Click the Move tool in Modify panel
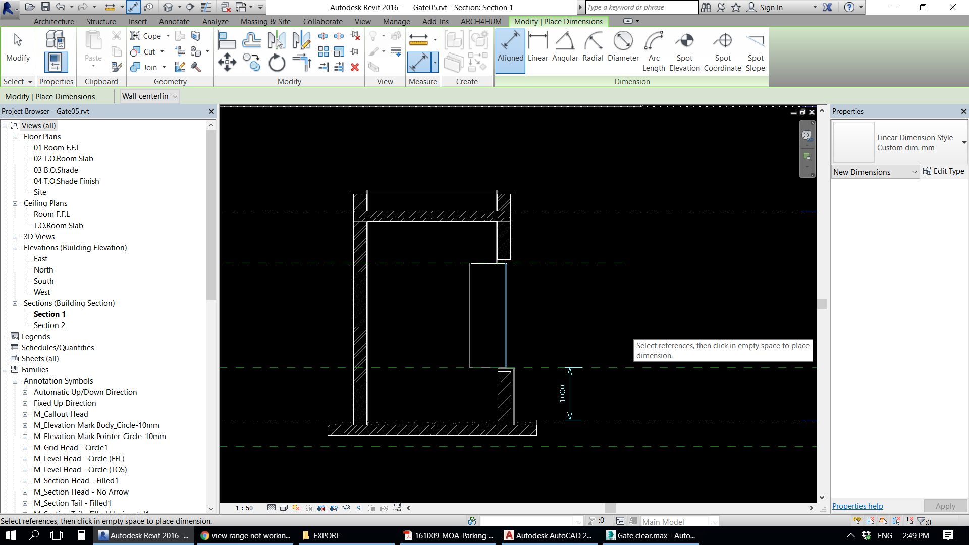Image resolution: width=969 pixels, height=545 pixels. (227, 63)
